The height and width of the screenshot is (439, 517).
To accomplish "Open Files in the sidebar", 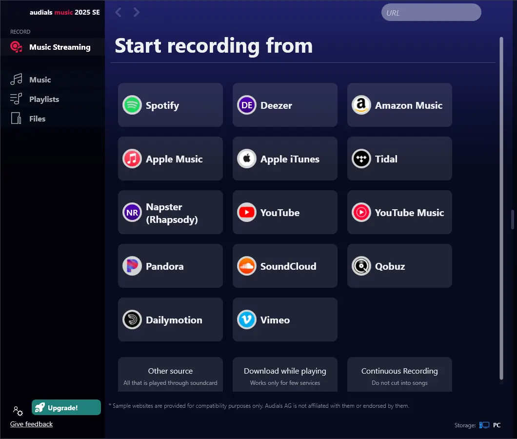I will point(37,119).
